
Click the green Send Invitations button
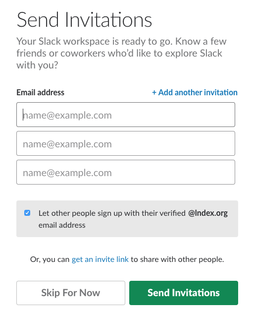184,293
